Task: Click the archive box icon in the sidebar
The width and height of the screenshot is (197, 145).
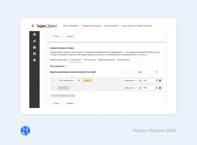Action: pos(34,47)
